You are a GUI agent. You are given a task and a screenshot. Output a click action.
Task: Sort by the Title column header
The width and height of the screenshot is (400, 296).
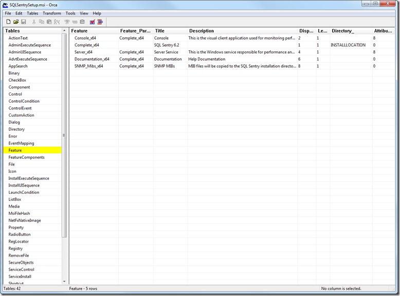159,31
